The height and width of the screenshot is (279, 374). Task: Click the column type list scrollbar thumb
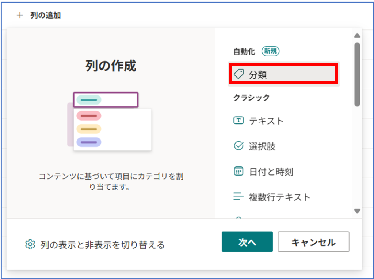(x=357, y=74)
